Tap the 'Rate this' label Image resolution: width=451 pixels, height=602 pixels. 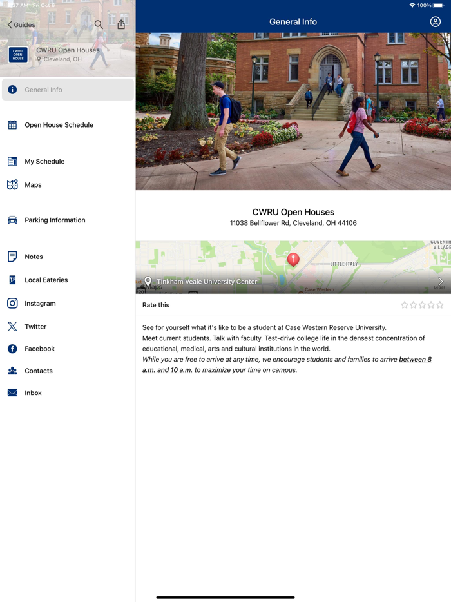(x=156, y=305)
